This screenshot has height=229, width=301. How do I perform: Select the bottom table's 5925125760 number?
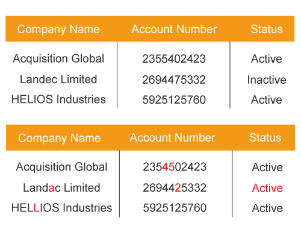(x=175, y=208)
